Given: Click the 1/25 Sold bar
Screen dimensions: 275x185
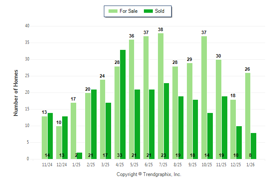Looking at the screenshot, I should [x=79, y=156].
